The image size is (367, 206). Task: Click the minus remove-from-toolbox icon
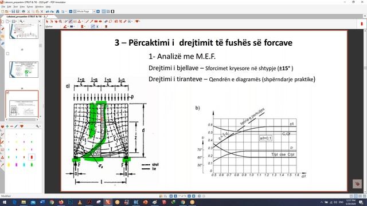(11, 126)
